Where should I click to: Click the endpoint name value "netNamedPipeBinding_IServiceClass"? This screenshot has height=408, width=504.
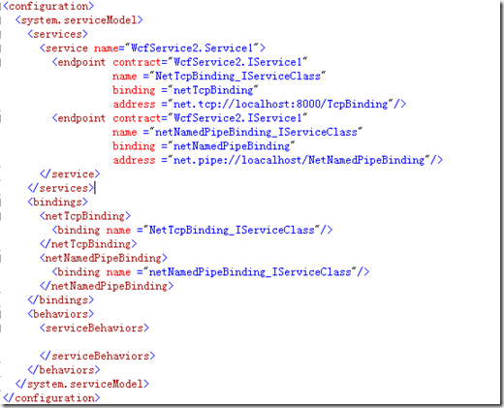[x=256, y=132]
